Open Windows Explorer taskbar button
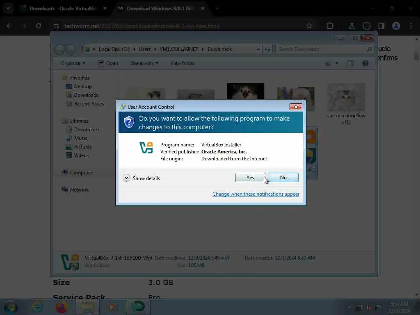420x315 pixels. click(x=87, y=307)
